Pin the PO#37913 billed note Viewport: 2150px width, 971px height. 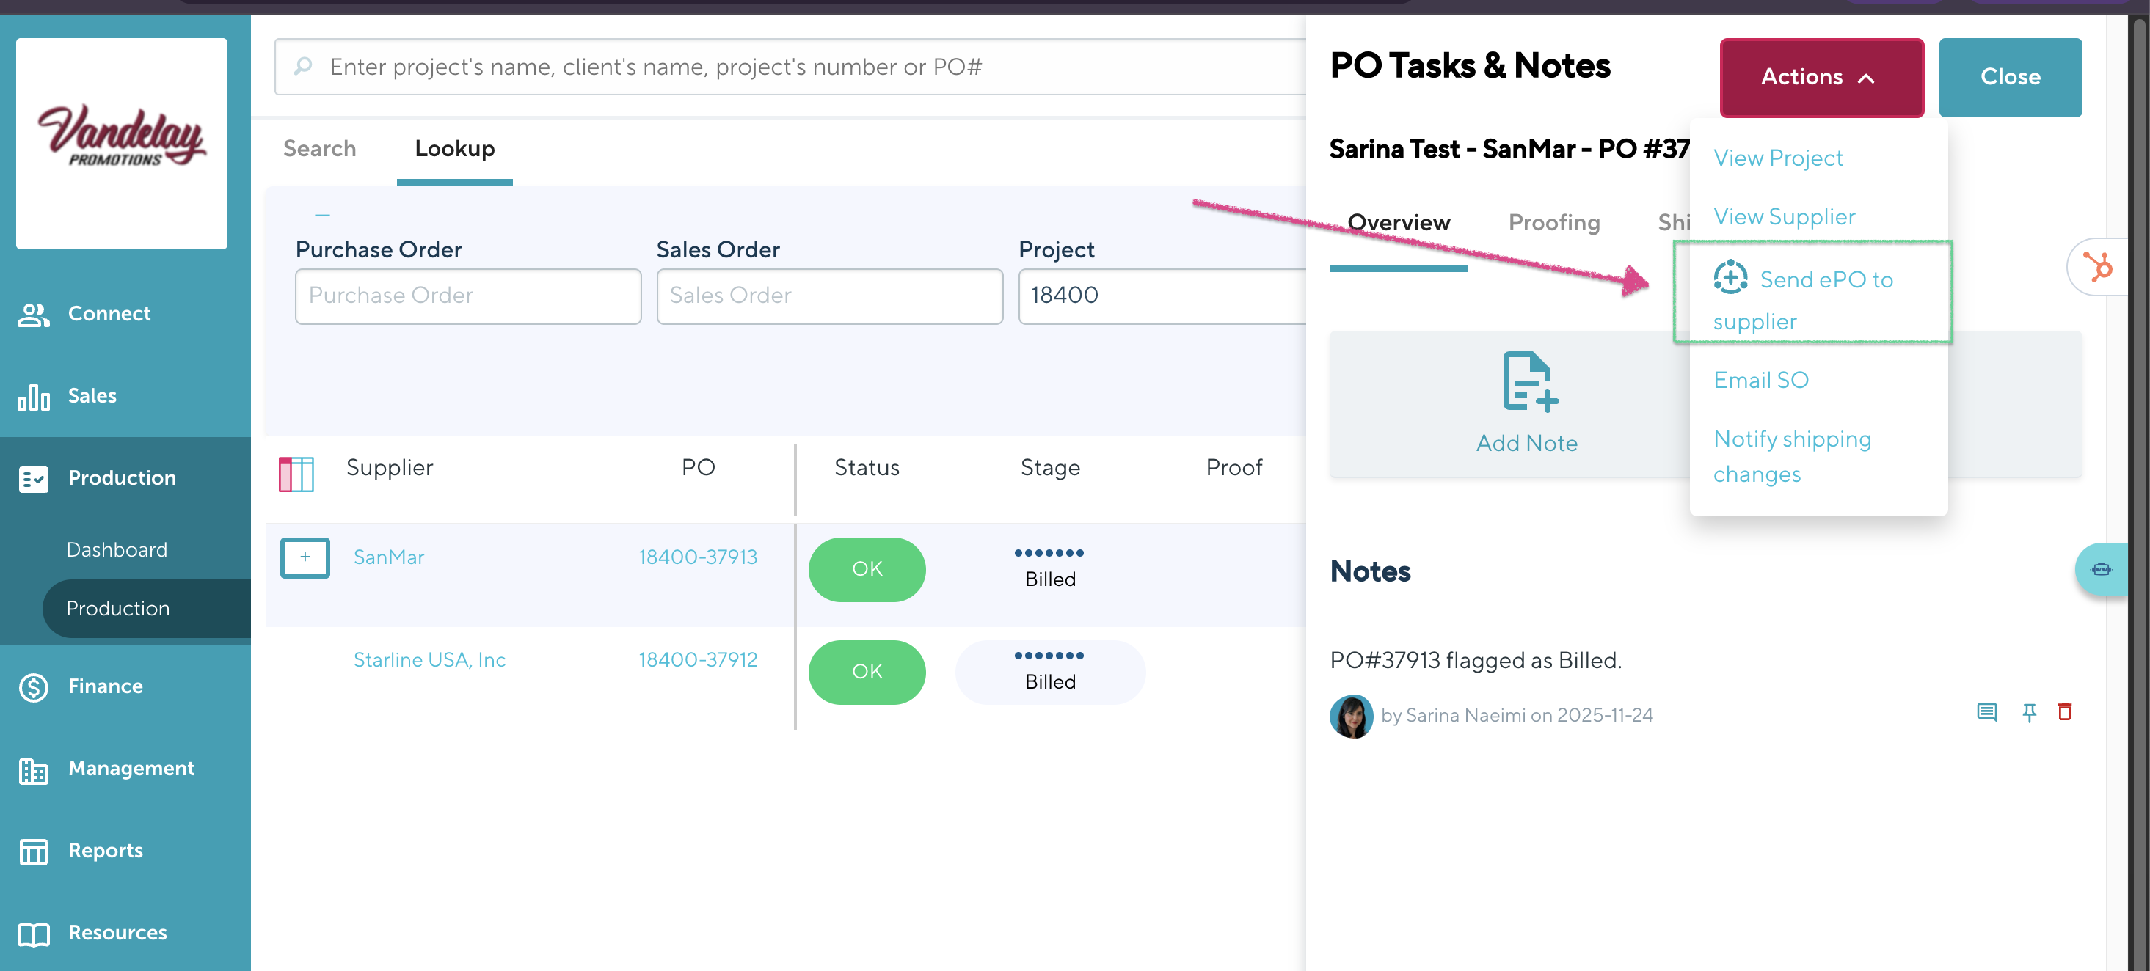click(x=2029, y=711)
